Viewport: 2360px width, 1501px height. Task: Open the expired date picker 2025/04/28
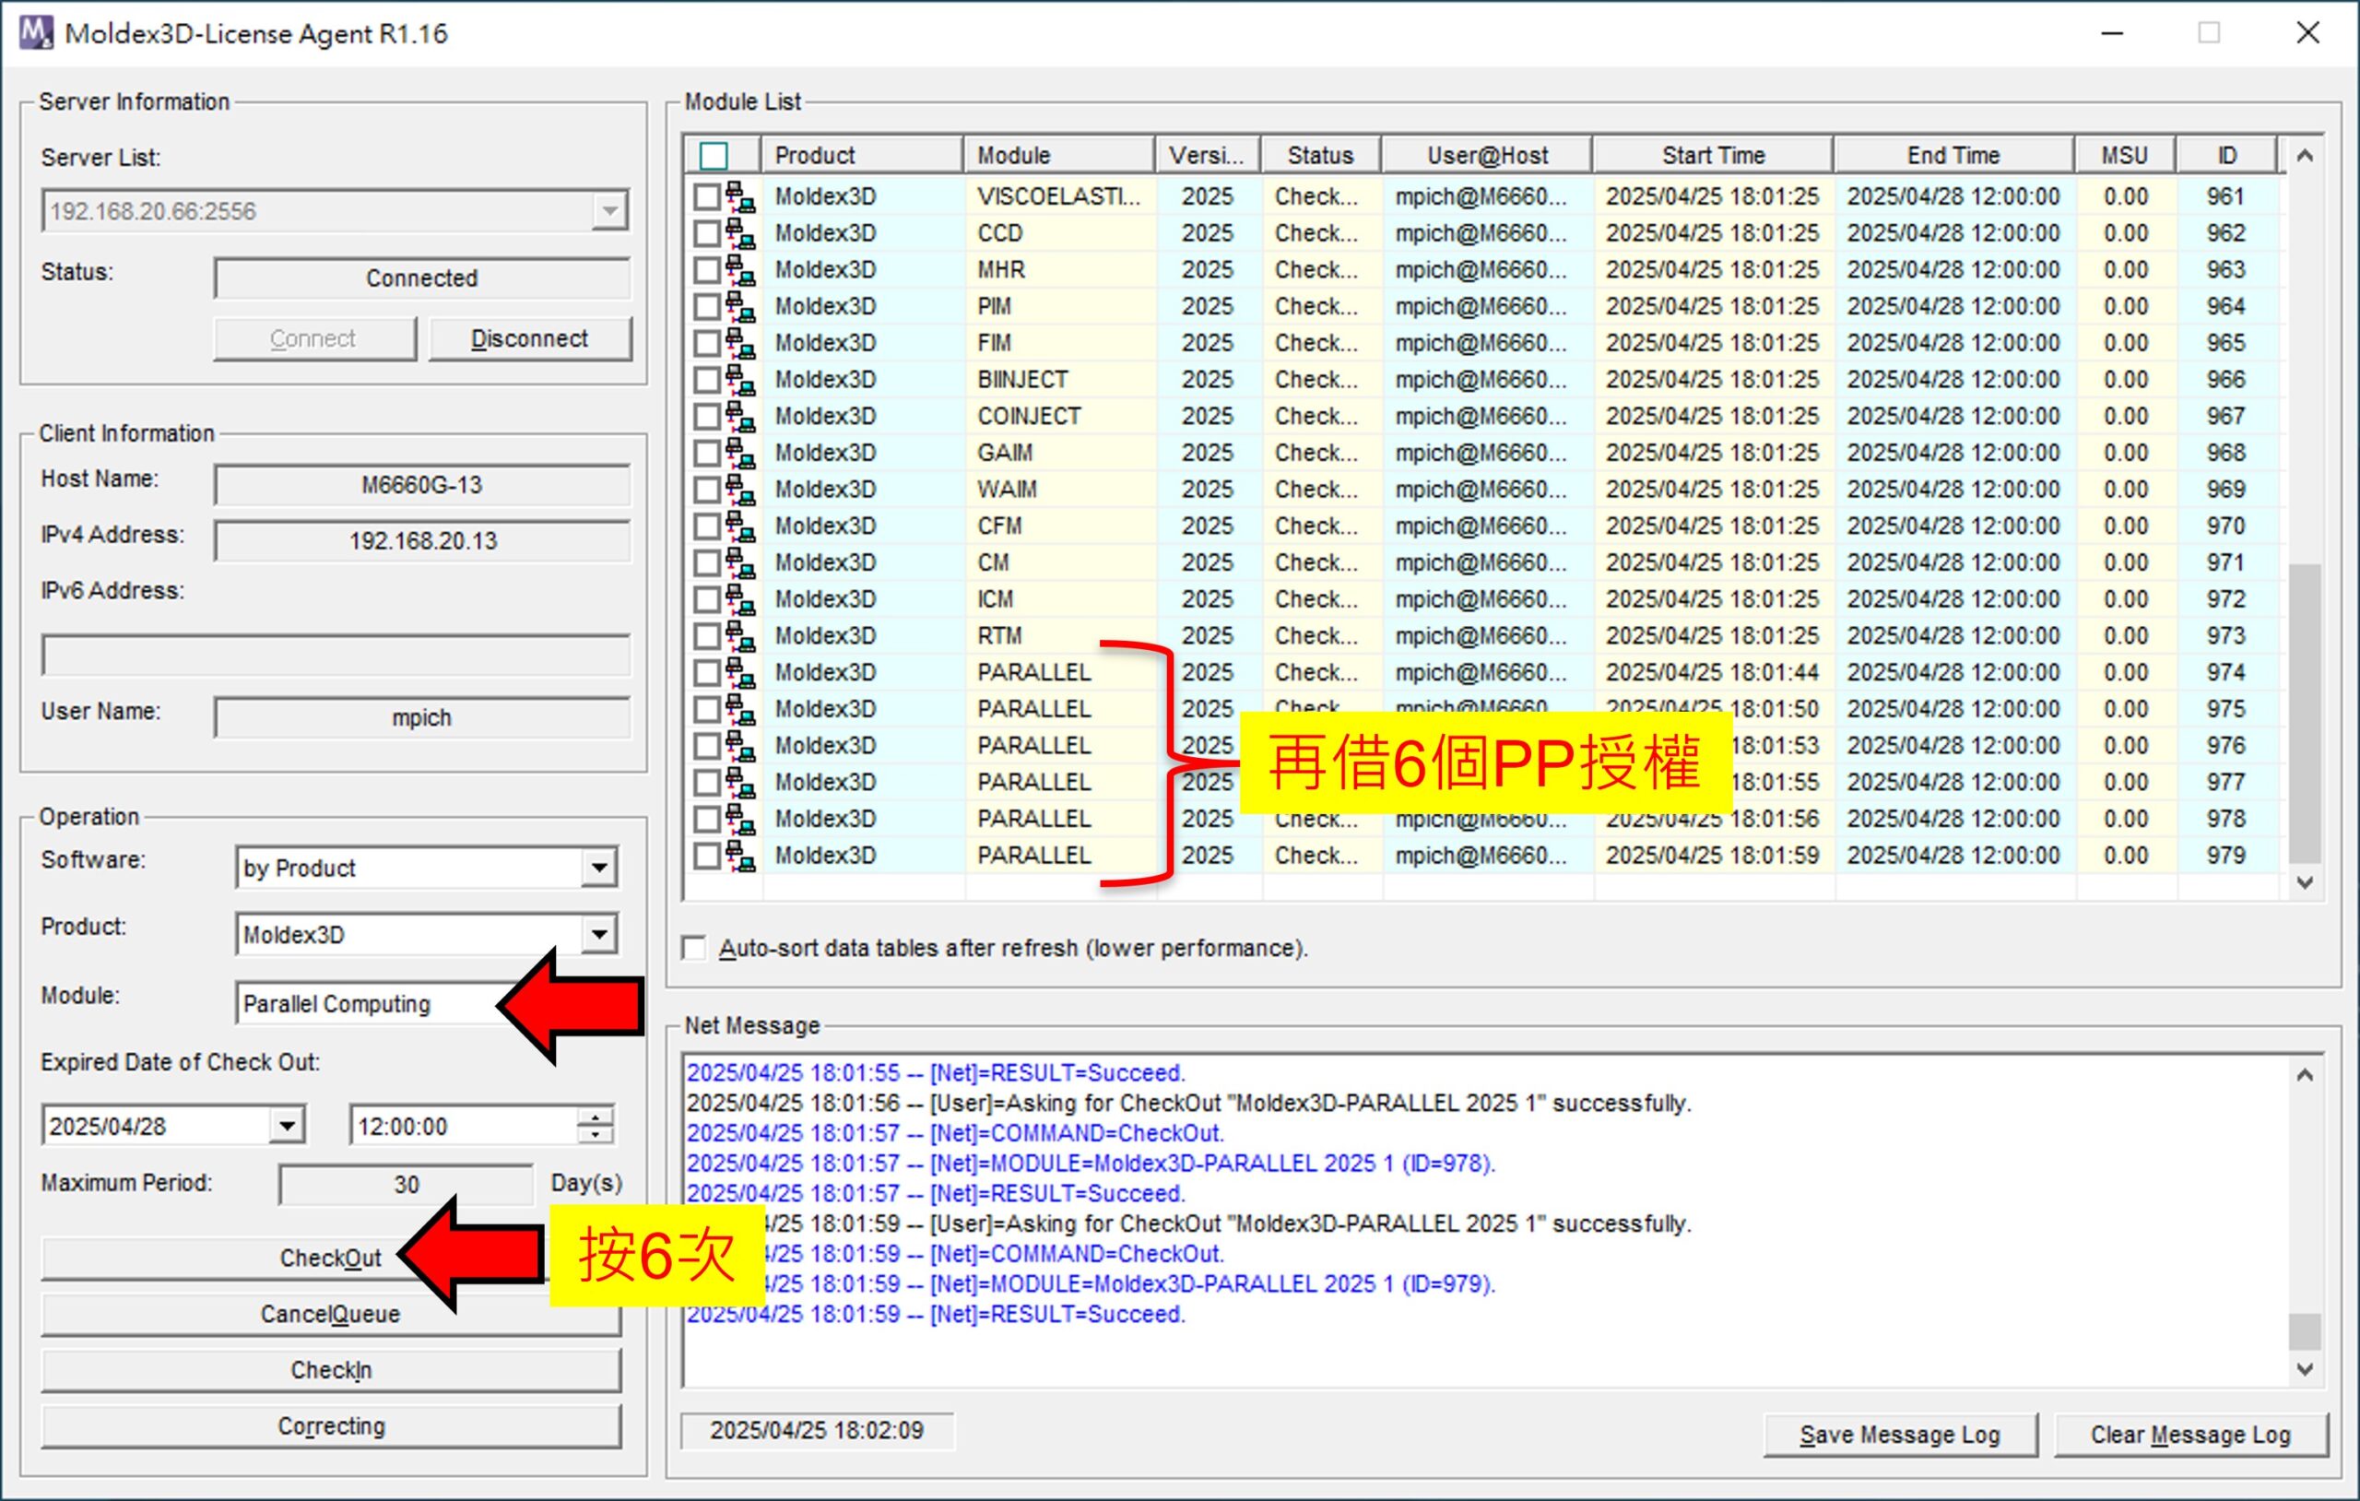pyautogui.click(x=286, y=1126)
